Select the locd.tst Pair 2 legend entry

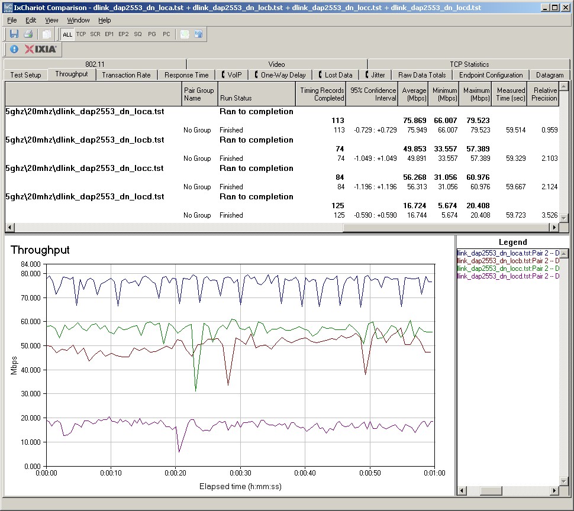click(x=508, y=276)
